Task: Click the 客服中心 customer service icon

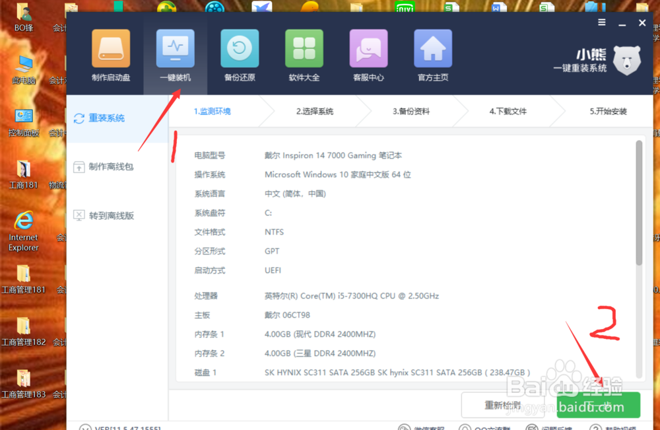Action: [x=368, y=48]
